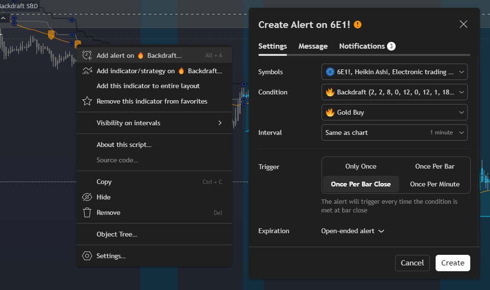
Task: Click the crossed-eye Hide icon
Action: [x=87, y=197]
